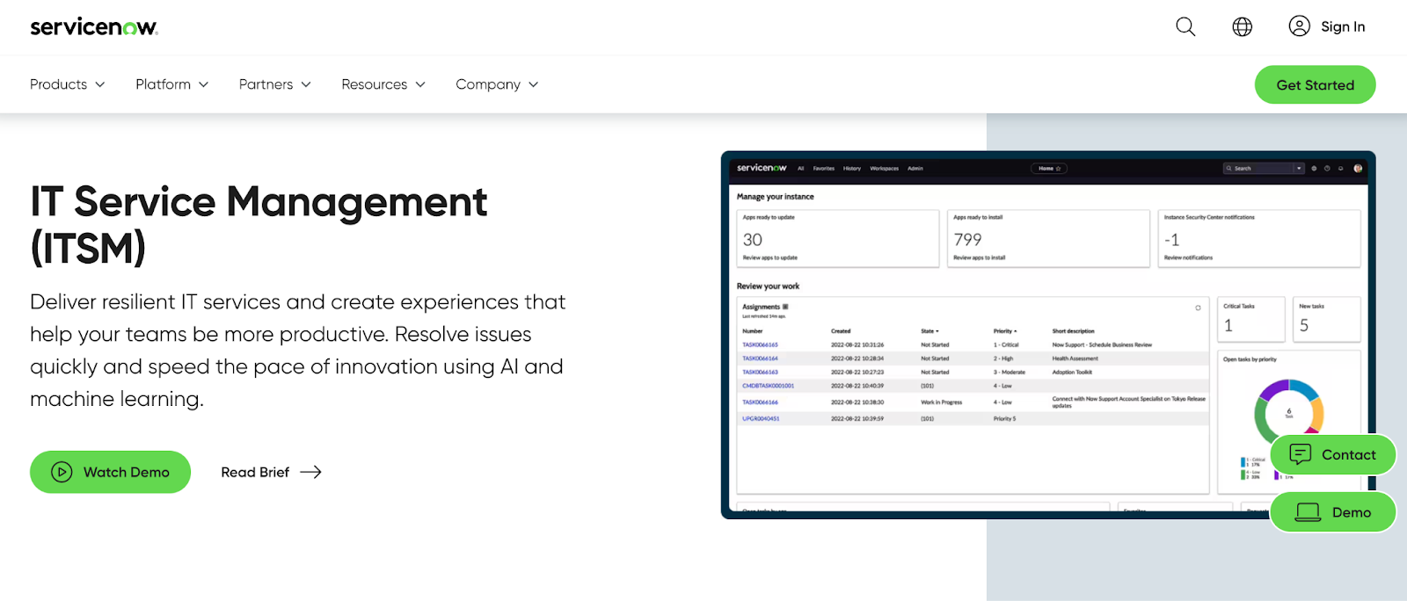This screenshot has width=1407, height=601.
Task: Open UPGR0040451 link
Action: pos(761,419)
